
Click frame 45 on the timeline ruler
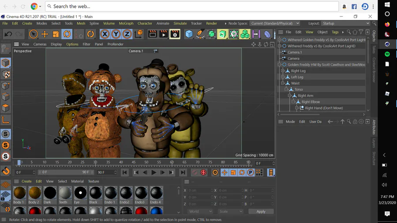(x=134, y=163)
